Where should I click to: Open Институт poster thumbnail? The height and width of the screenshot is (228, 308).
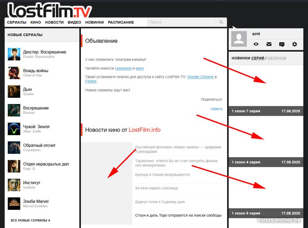pyautogui.click(x=14, y=185)
